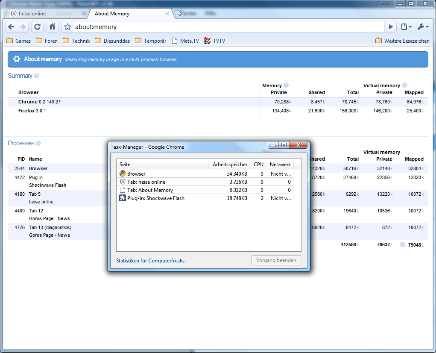The height and width of the screenshot is (353, 436).
Task: Expand Weitere Lesezeichen folder
Action: pos(402,41)
